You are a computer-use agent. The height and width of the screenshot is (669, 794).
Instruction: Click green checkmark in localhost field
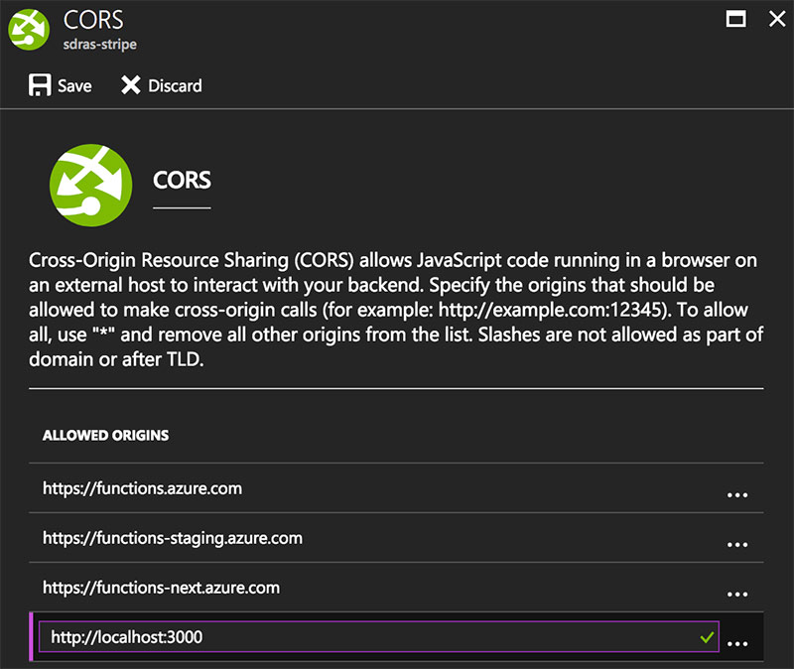707,637
